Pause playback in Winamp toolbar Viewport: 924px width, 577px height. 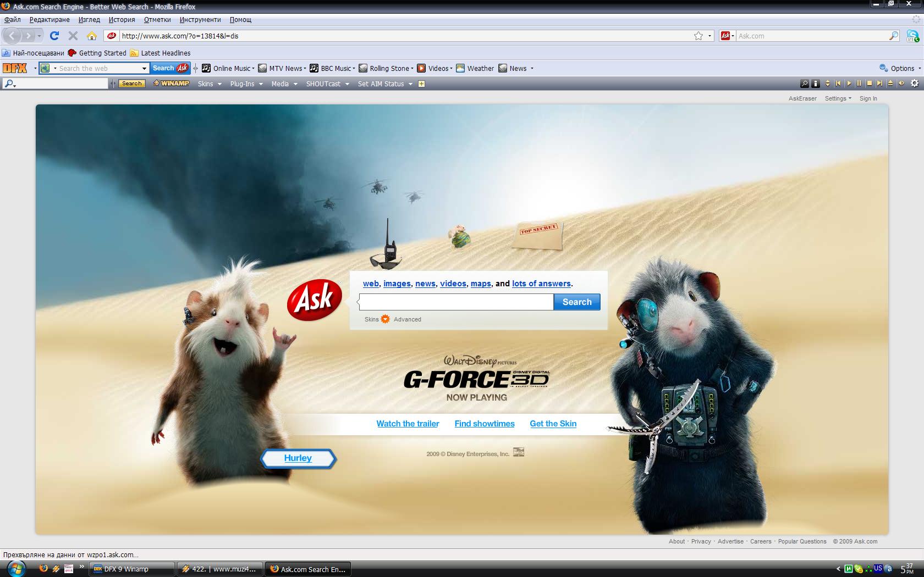[859, 84]
